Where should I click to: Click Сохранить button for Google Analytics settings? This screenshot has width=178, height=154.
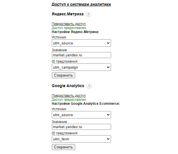(x=64, y=147)
